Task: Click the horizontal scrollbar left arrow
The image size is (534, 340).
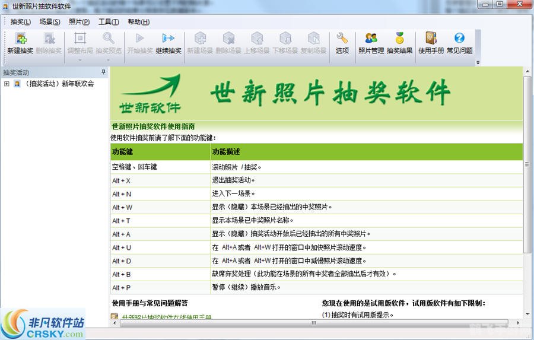Action: [115, 323]
